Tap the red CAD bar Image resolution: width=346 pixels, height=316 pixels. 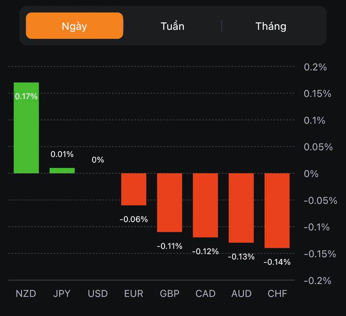coord(206,205)
